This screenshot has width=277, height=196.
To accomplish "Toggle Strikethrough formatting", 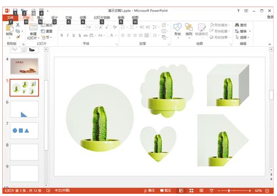I will tap(85, 35).
